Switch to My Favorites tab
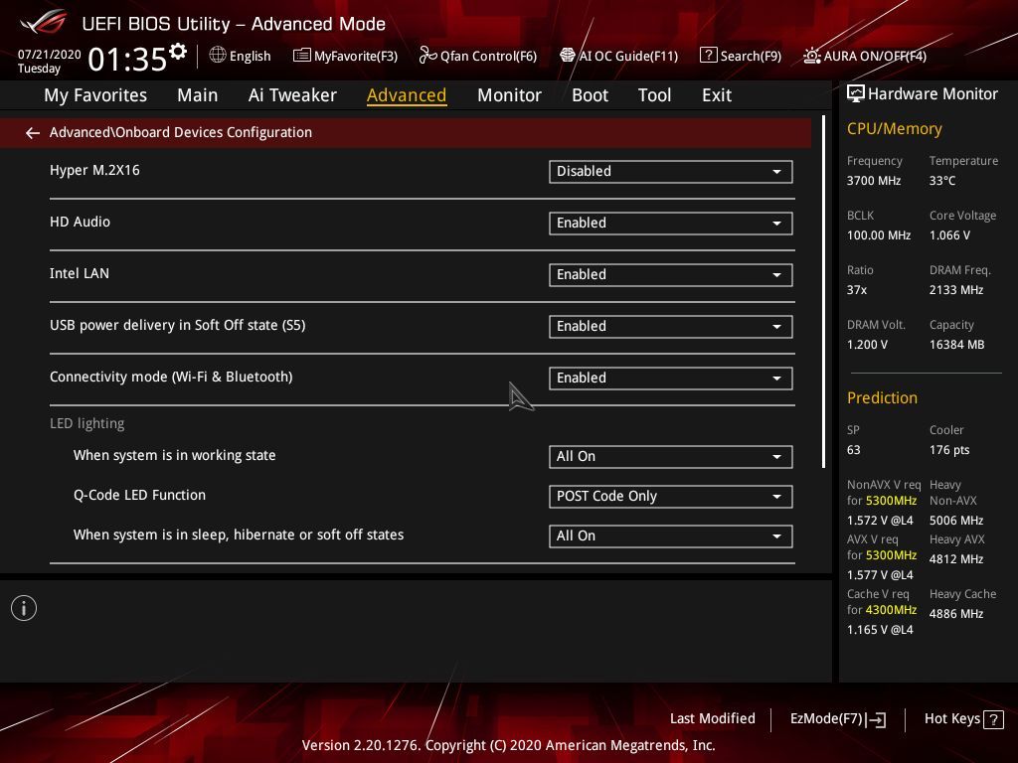Image resolution: width=1018 pixels, height=763 pixels. 95,95
